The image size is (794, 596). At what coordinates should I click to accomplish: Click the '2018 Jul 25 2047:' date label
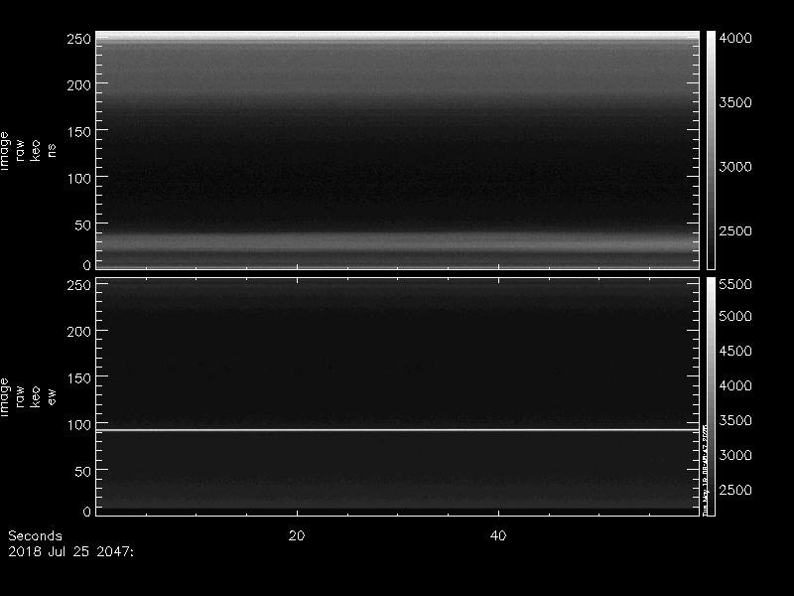70,552
